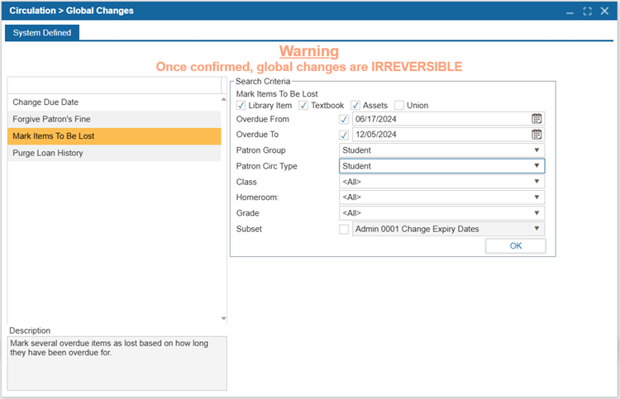Image resolution: width=620 pixels, height=399 pixels.
Task: Click the search box above the list
Action: [x=114, y=85]
